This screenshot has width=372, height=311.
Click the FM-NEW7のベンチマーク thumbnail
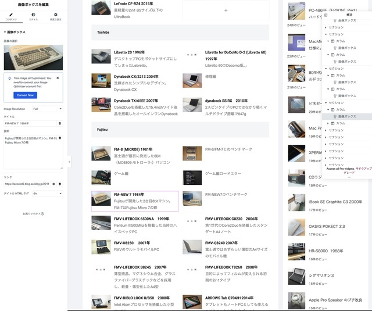coord(192,199)
